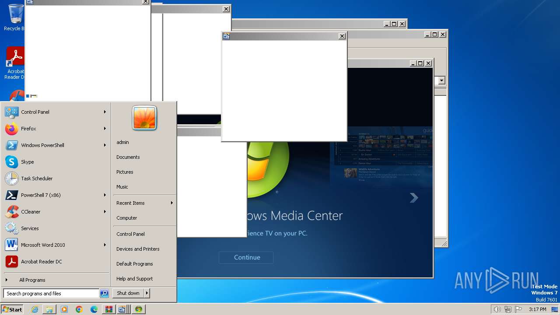This screenshot has height=315, width=560.
Task: Launch Microsoft Edge from the taskbar
Action: click(94, 309)
